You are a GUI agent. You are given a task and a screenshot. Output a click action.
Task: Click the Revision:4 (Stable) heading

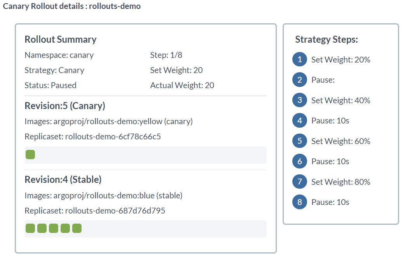63,180
